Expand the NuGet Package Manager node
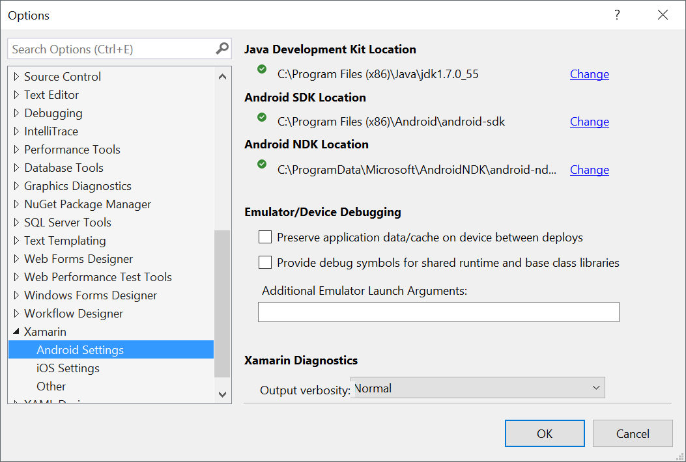The width and height of the screenshot is (686, 462). (x=17, y=204)
